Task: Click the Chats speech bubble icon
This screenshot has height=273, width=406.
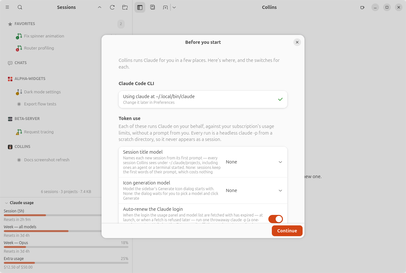Action: tap(10, 63)
